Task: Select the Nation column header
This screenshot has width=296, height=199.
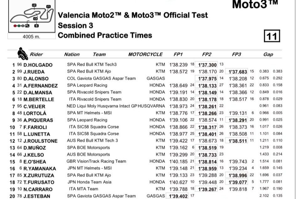Action: click(72, 54)
